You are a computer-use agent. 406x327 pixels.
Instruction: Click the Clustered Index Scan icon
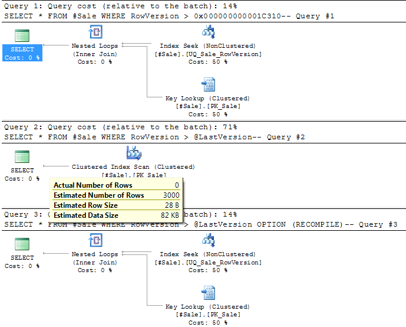pyautogui.click(x=134, y=153)
